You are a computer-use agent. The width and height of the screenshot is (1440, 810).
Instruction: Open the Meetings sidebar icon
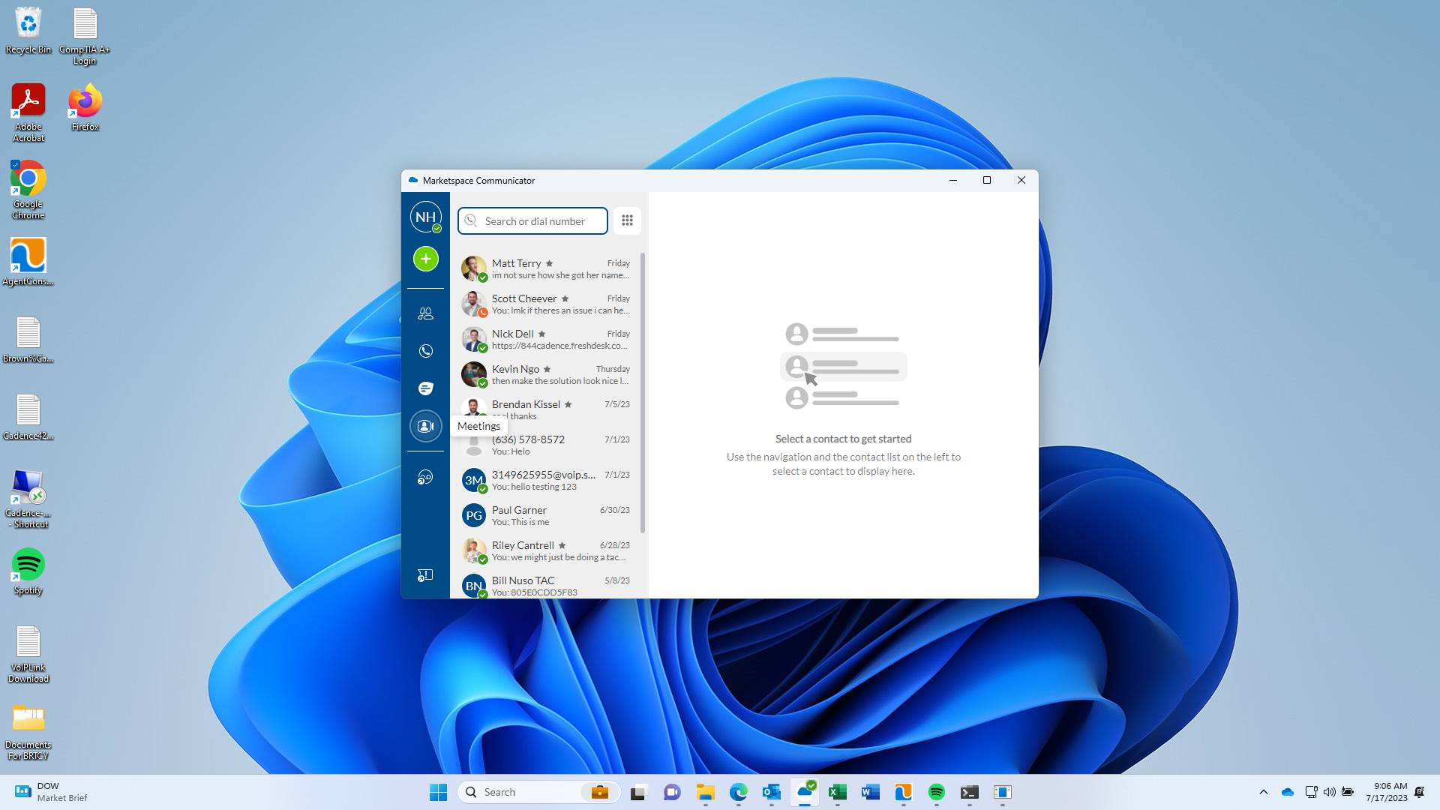[425, 426]
